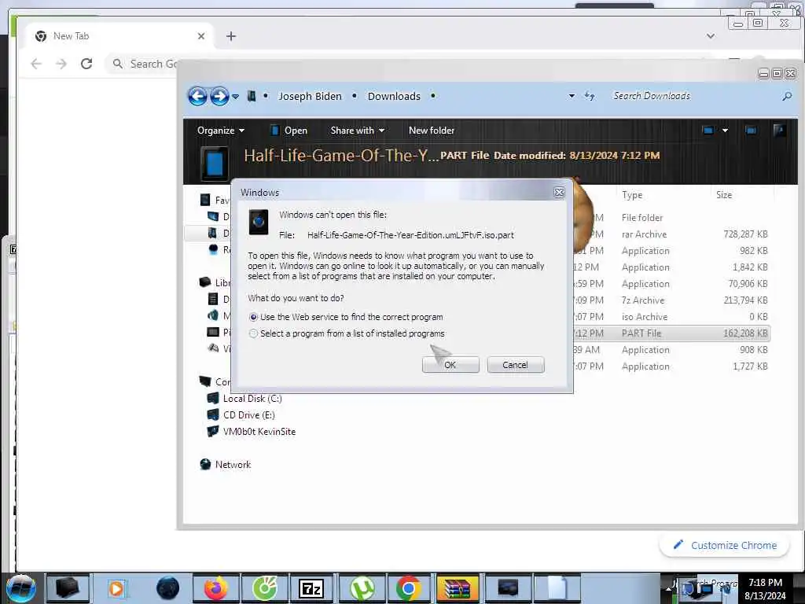
Task: Click the Favorites star icon in sidebar
Action: click(205, 200)
